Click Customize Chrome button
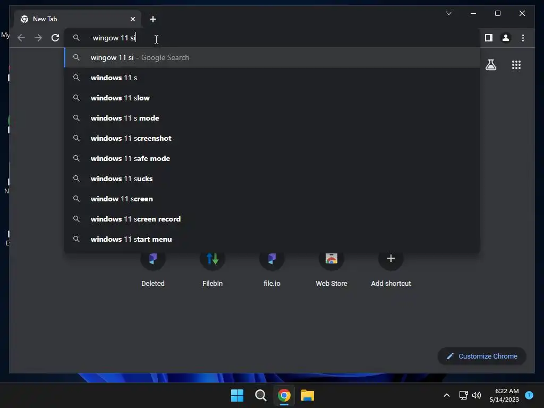This screenshot has height=408, width=544. click(x=482, y=356)
